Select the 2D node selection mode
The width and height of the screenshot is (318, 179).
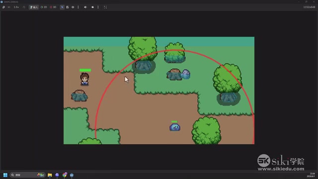click(44, 7)
